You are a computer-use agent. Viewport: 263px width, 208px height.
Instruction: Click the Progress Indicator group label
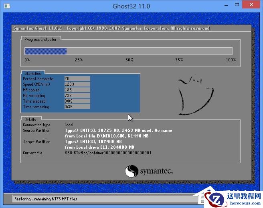click(40, 40)
